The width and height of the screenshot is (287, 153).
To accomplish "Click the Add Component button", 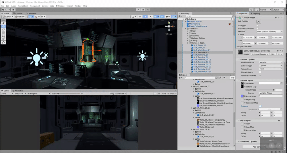I will 259,147.
